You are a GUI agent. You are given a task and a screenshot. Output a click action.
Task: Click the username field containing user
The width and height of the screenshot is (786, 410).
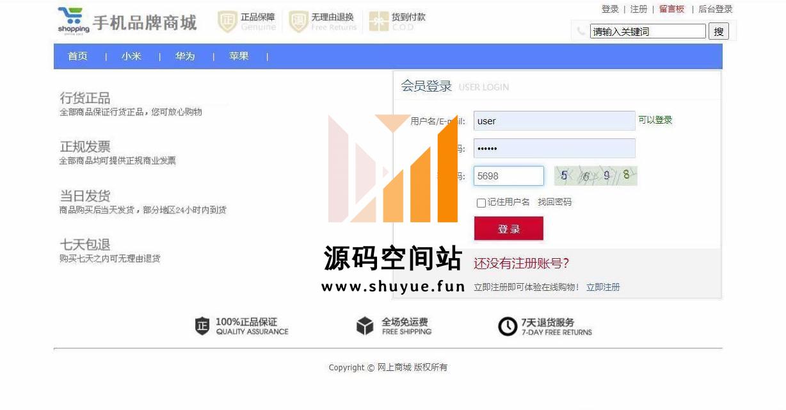pyautogui.click(x=554, y=121)
